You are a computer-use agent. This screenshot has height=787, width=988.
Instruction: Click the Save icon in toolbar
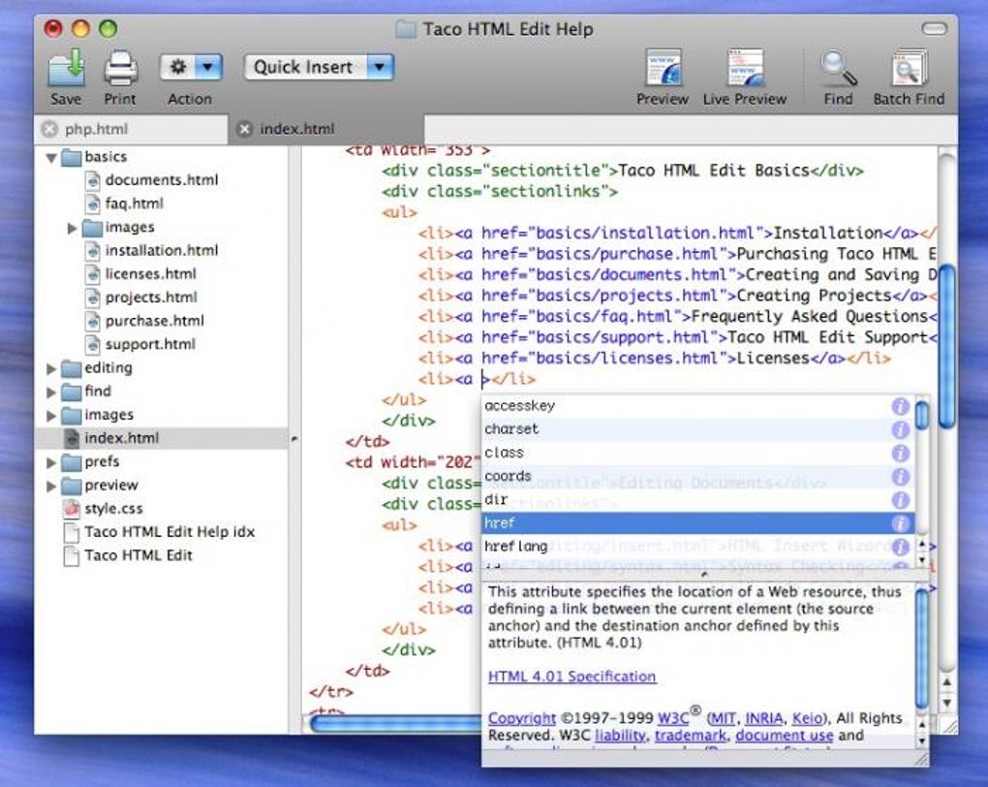[x=66, y=69]
